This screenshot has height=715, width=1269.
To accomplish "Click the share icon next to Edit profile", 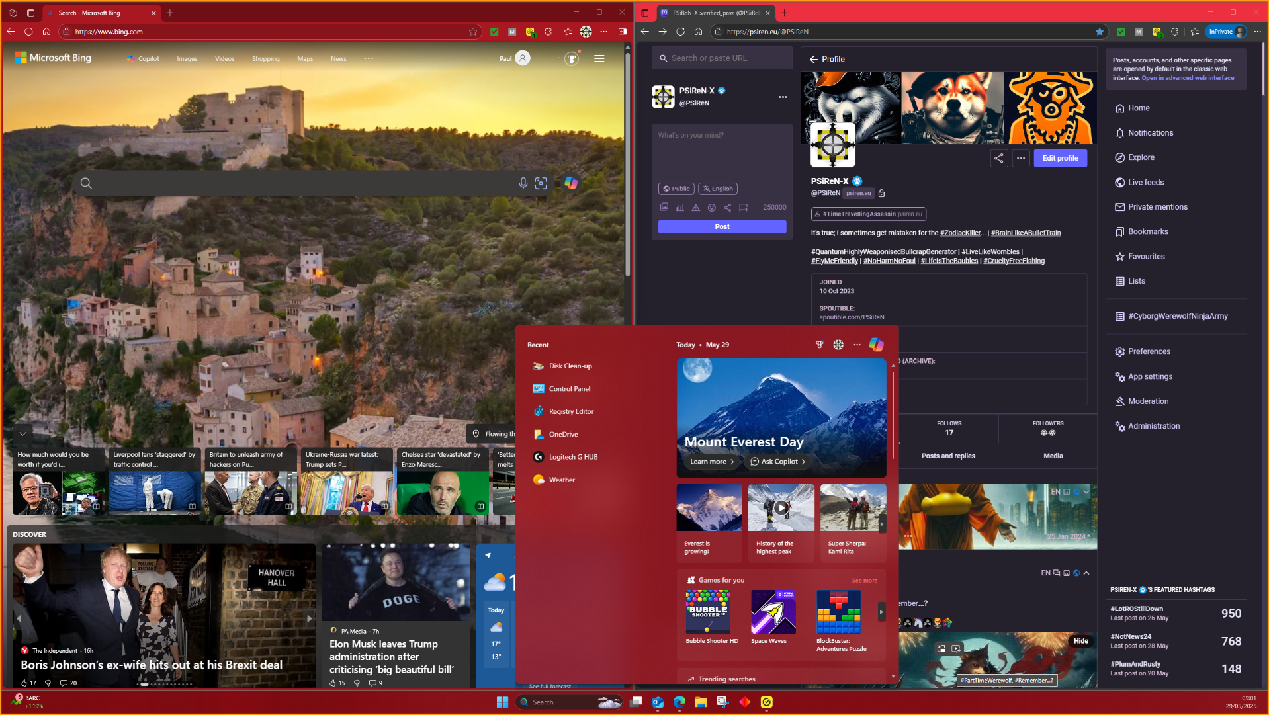I will coord(999,158).
